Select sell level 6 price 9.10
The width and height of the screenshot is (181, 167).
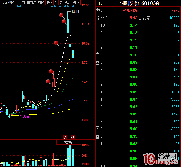[x=134, y=55]
